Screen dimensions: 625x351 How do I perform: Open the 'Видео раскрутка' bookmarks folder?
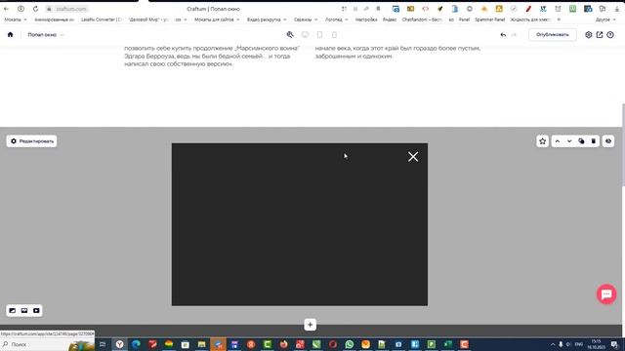(267, 19)
